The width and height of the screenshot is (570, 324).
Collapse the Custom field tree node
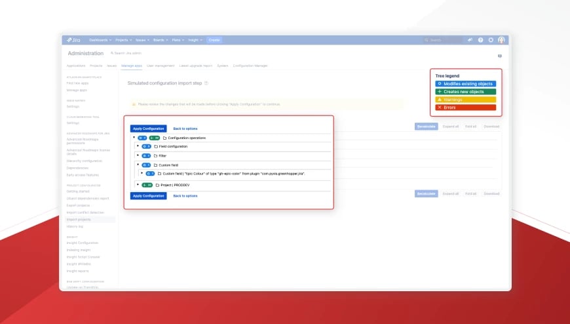(138, 165)
